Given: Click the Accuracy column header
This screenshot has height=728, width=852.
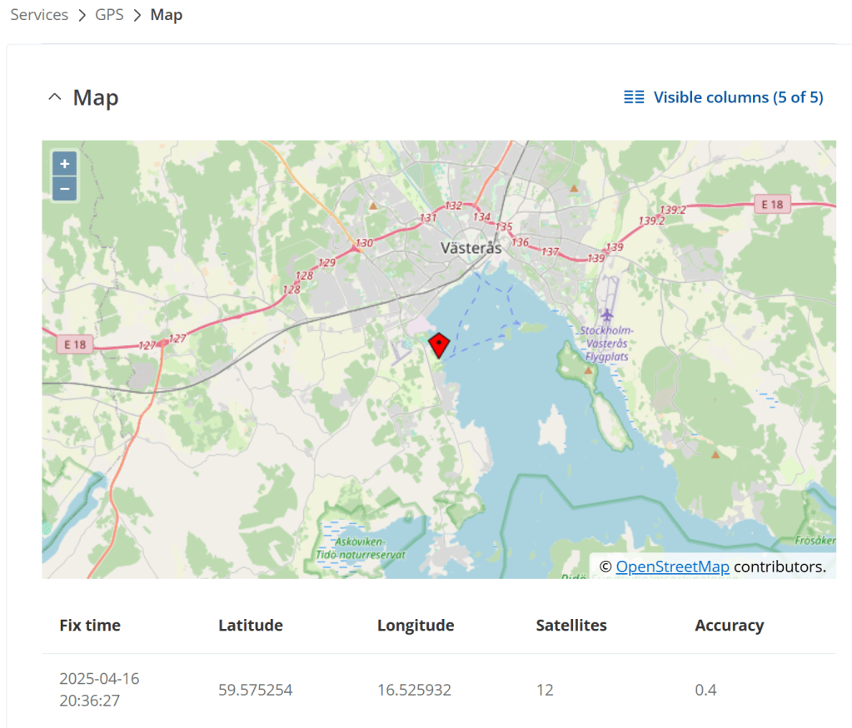Looking at the screenshot, I should [x=729, y=626].
